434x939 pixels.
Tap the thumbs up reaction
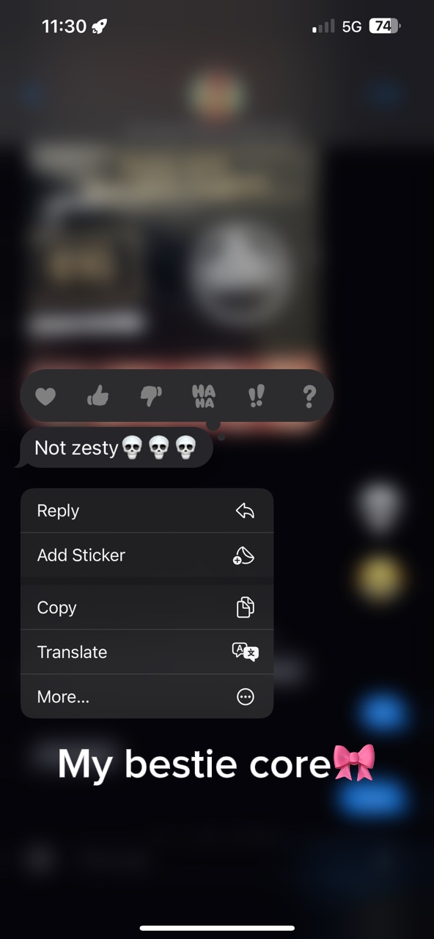tap(98, 396)
